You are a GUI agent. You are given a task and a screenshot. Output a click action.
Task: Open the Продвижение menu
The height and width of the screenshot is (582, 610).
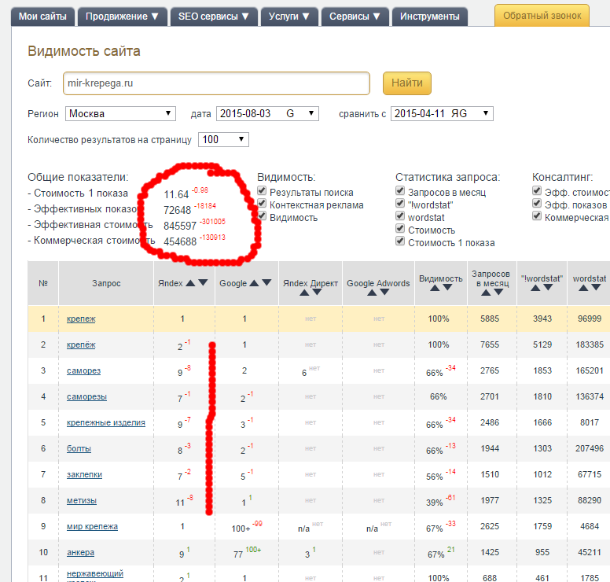tap(123, 16)
